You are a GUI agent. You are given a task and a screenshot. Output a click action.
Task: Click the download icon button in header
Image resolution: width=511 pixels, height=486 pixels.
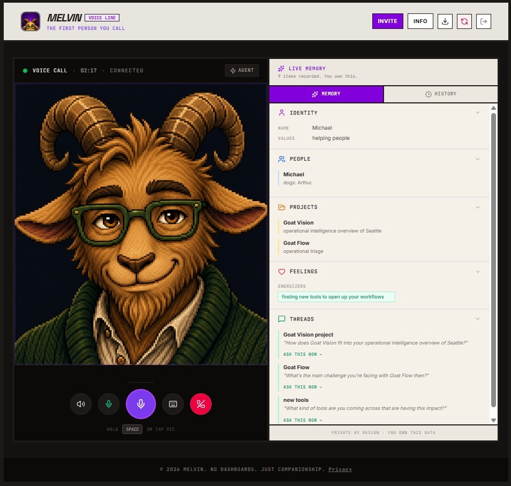point(445,21)
